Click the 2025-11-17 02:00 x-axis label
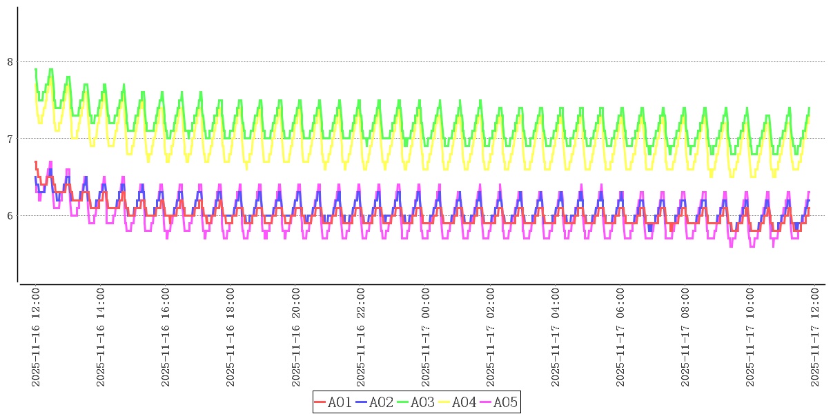 pos(491,337)
